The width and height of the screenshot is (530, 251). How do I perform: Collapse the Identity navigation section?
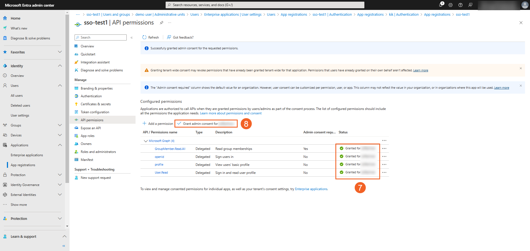click(x=60, y=66)
